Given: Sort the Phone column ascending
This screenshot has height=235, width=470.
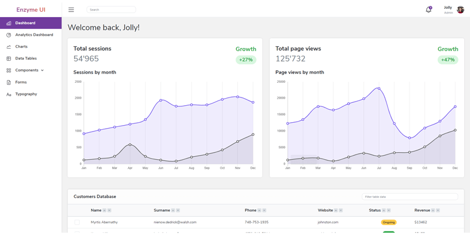Looking at the screenshot, I should tap(260, 210).
